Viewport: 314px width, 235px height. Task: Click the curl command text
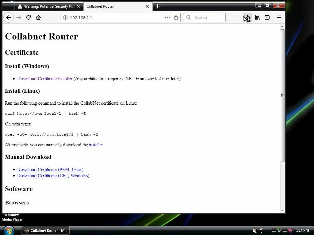coord(45,114)
